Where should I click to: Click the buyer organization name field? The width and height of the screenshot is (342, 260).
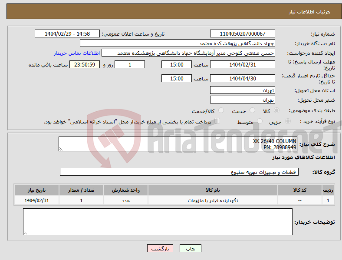tap(178, 43)
